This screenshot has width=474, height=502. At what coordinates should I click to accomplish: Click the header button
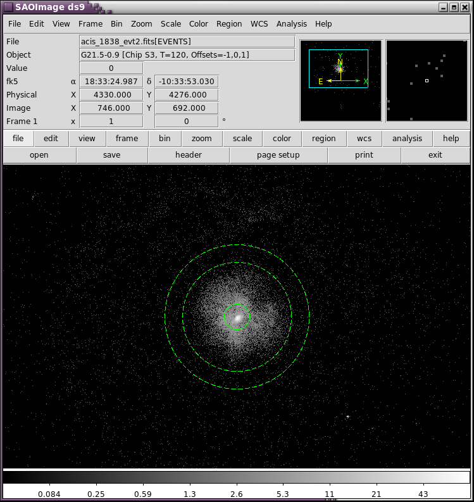click(x=189, y=155)
